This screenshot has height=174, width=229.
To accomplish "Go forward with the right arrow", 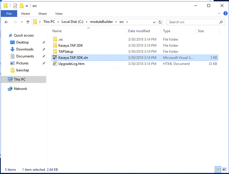I will [15, 22].
